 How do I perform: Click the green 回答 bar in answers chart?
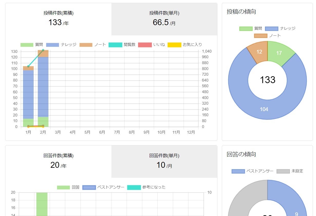(x=42, y=204)
